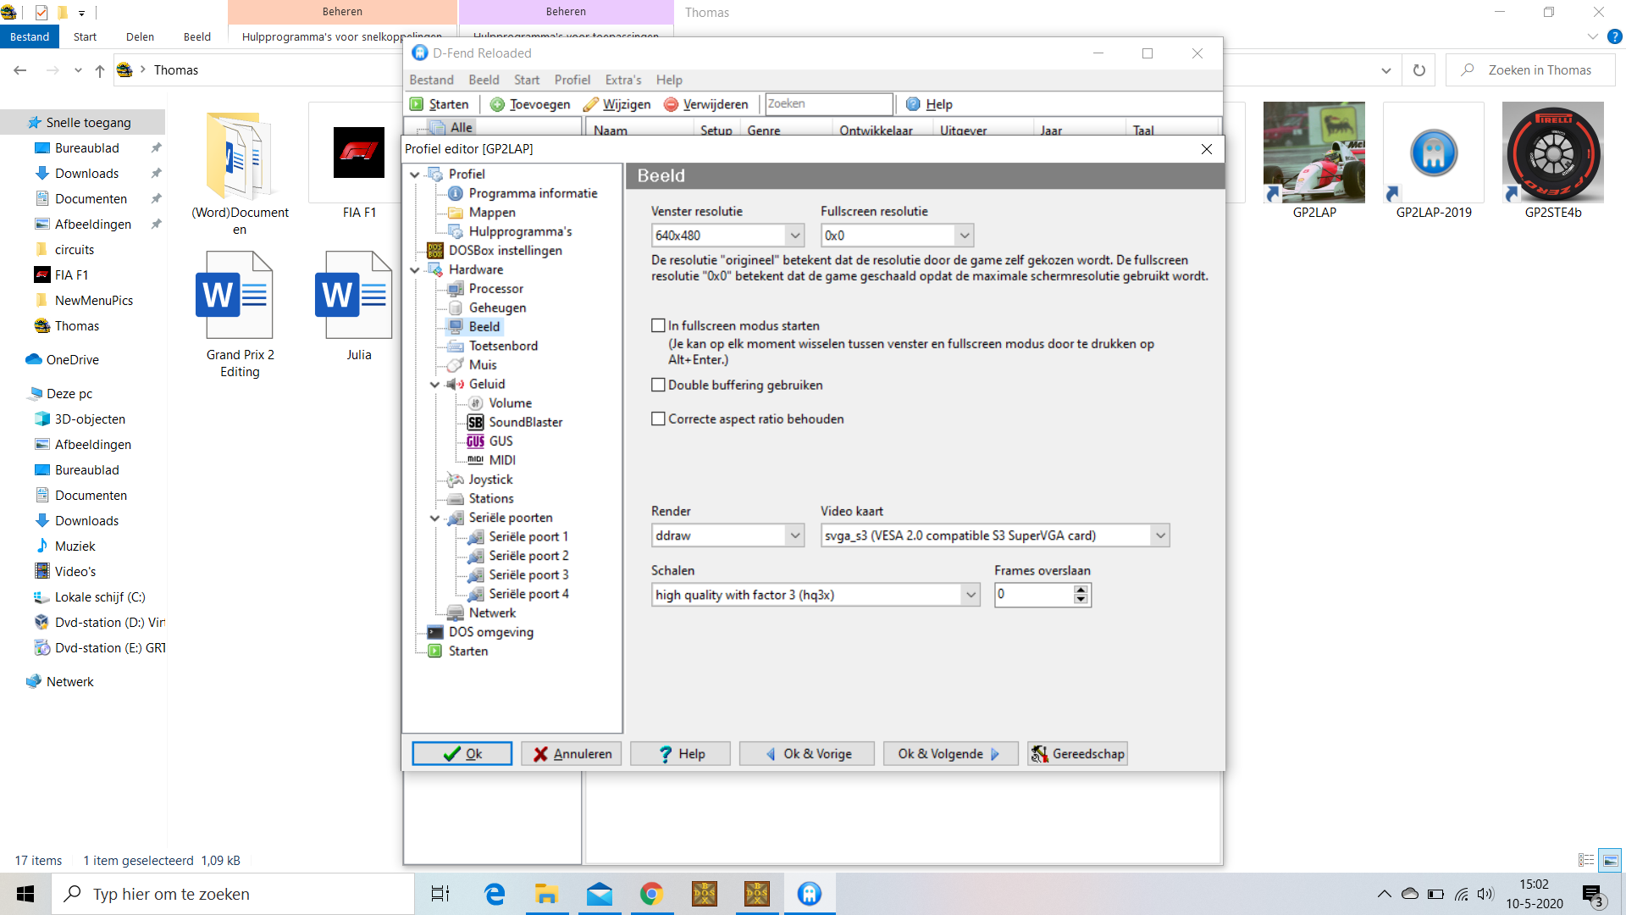The width and height of the screenshot is (1626, 915).
Task: Click the GUS sound card icon
Action: (475, 441)
